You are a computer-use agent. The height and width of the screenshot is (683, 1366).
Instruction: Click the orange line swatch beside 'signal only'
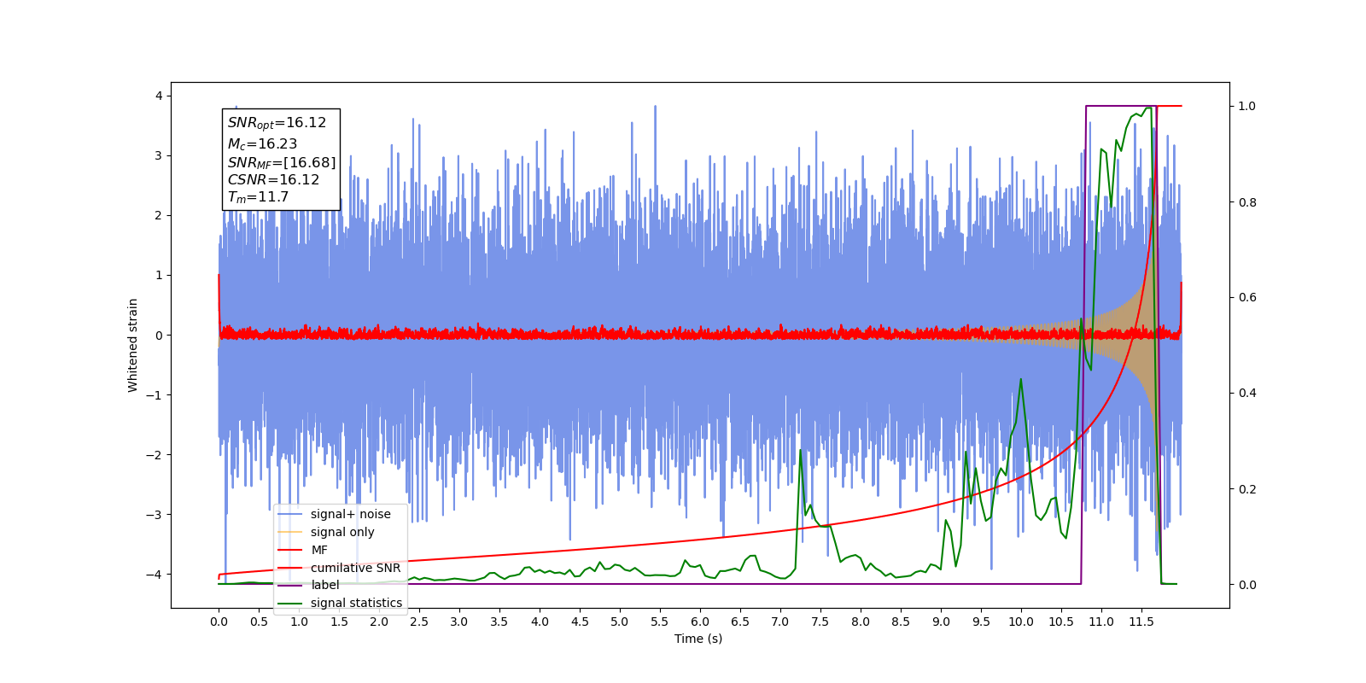point(290,532)
